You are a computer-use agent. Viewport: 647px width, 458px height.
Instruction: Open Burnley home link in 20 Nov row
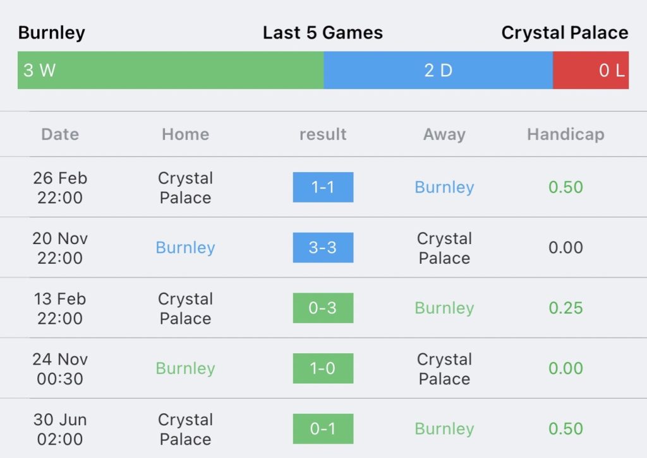tap(185, 247)
